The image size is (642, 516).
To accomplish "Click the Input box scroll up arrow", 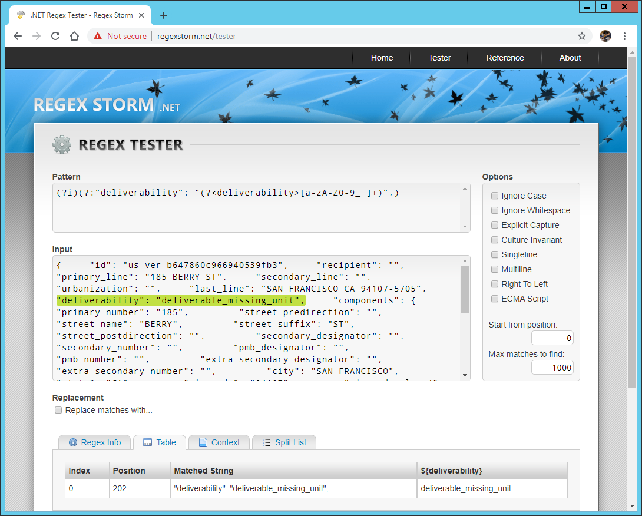I will coord(465,261).
